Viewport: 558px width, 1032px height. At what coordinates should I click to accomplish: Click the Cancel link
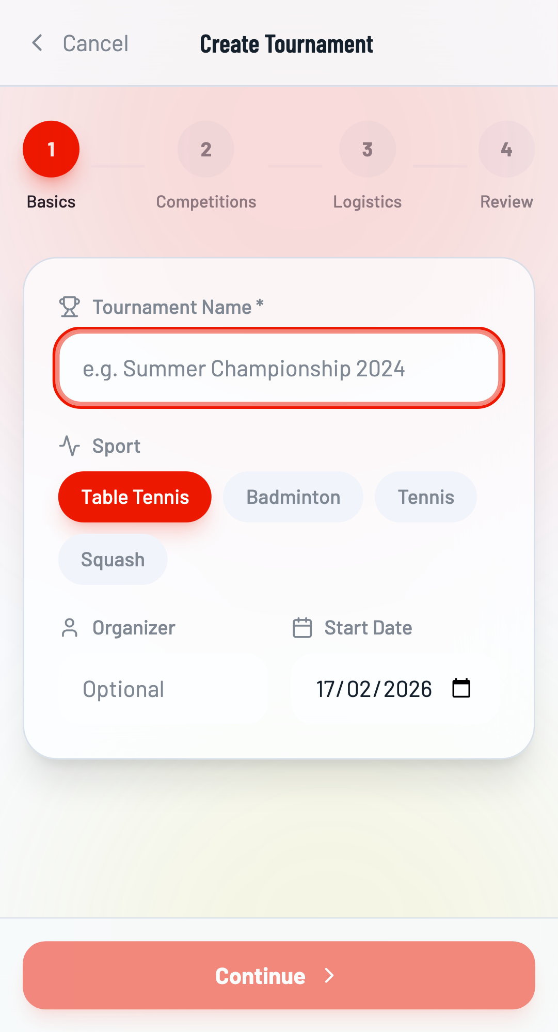pyautogui.click(x=95, y=43)
